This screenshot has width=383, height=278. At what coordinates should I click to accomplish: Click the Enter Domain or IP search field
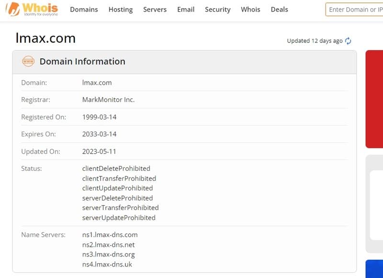click(357, 9)
